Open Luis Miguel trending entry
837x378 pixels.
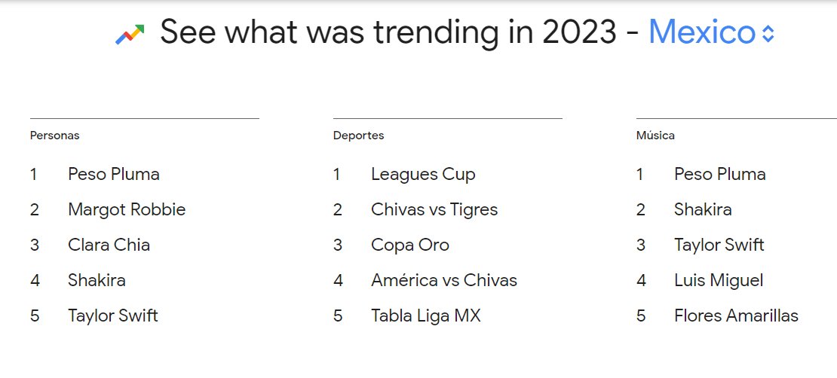[719, 280]
